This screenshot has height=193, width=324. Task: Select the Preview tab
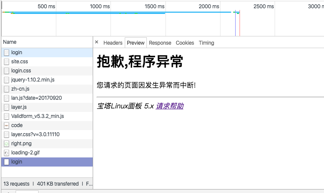[136, 43]
